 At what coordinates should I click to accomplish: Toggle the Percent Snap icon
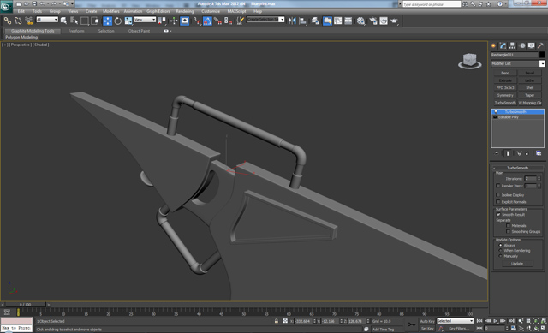click(x=217, y=21)
